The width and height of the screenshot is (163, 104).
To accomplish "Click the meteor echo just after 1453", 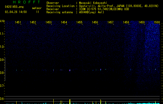I will click(54, 70).
